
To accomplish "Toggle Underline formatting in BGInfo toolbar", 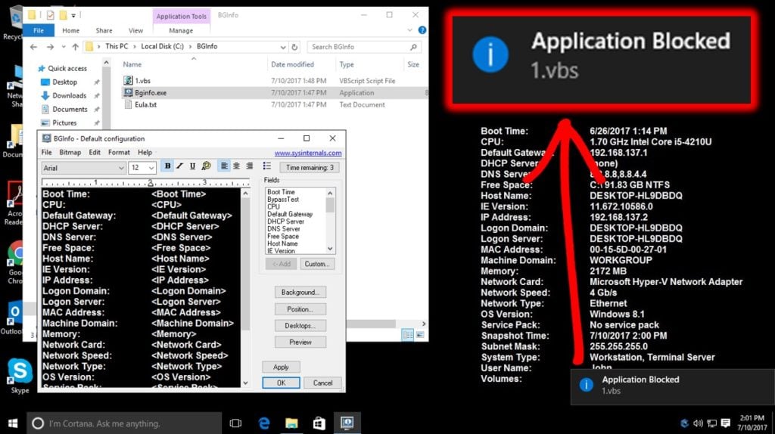I will pos(192,166).
